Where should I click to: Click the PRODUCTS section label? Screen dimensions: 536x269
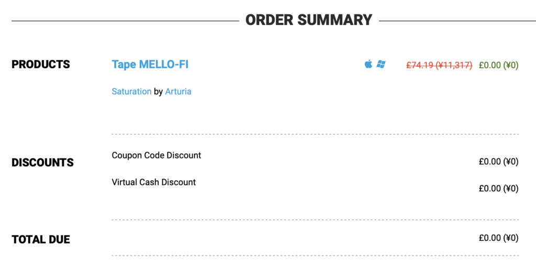(x=41, y=64)
